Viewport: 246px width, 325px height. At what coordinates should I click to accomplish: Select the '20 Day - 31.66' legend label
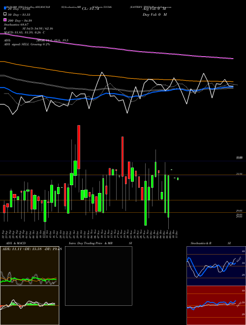pyautogui.click(x=19, y=9)
